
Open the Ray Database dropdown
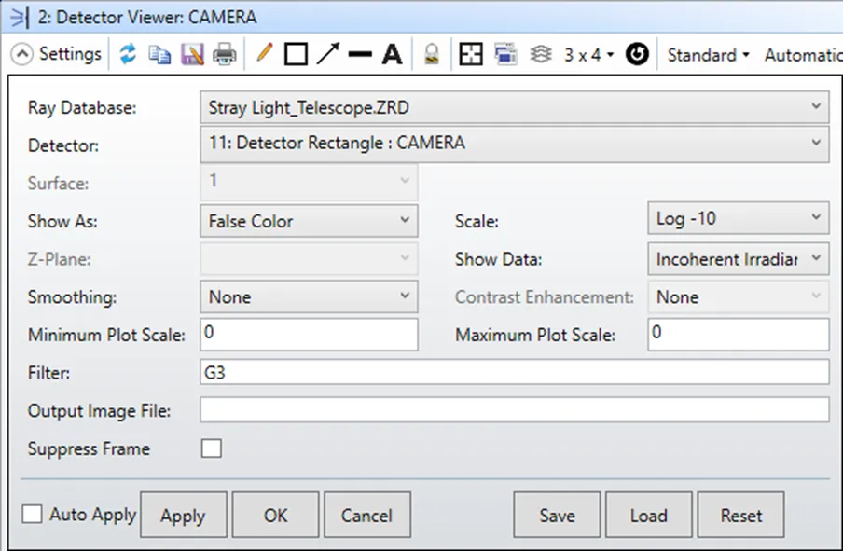[x=514, y=107]
